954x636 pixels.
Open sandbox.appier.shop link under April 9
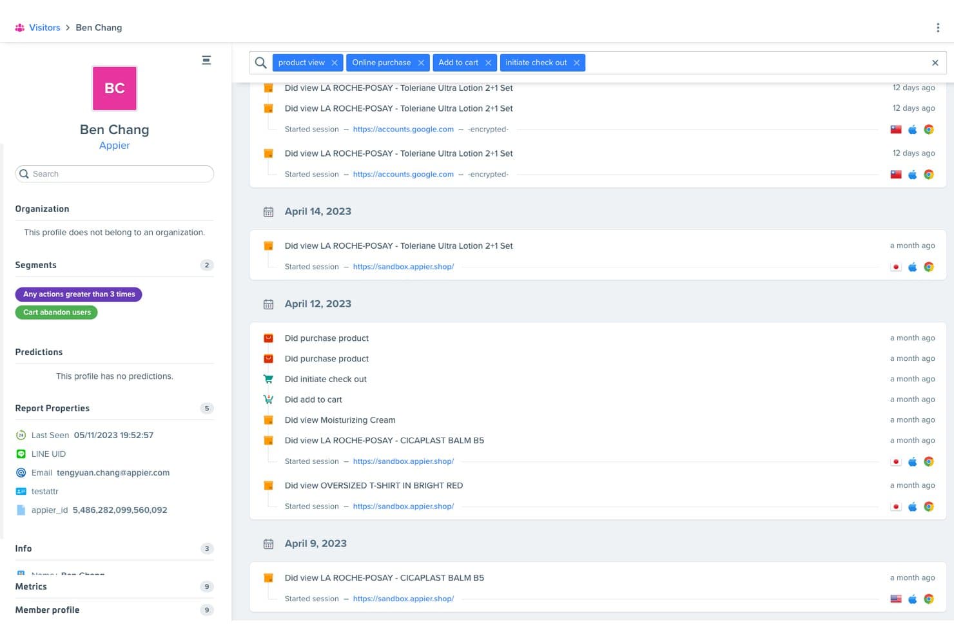point(403,599)
